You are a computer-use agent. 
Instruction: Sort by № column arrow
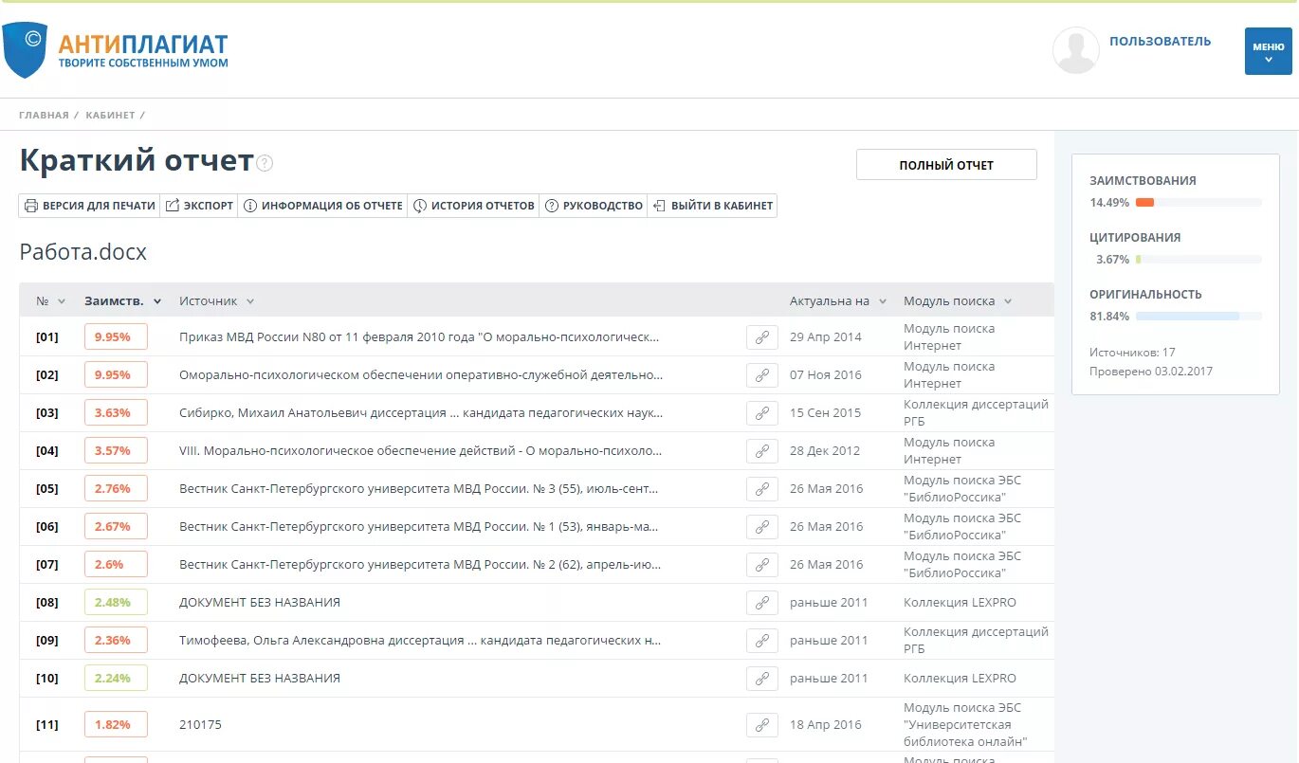click(62, 301)
